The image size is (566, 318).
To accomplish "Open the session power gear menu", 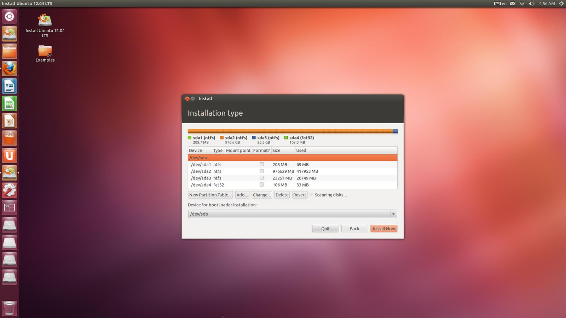I will point(561,4).
